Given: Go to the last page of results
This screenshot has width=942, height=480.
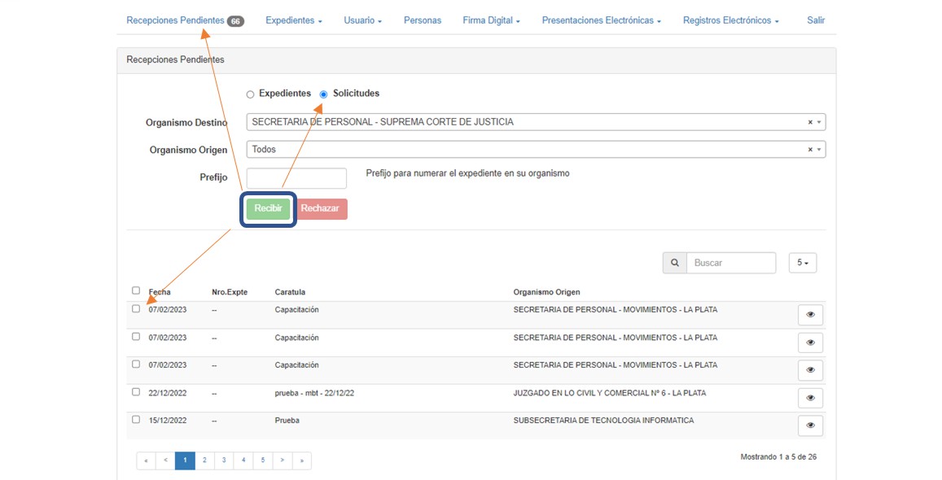Looking at the screenshot, I should (301, 460).
